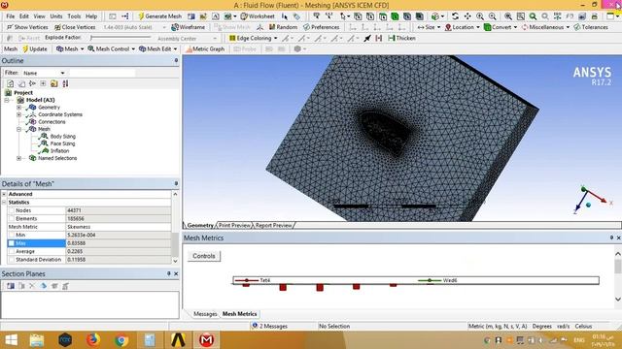Click the 2 Messages status entry

pos(270,327)
